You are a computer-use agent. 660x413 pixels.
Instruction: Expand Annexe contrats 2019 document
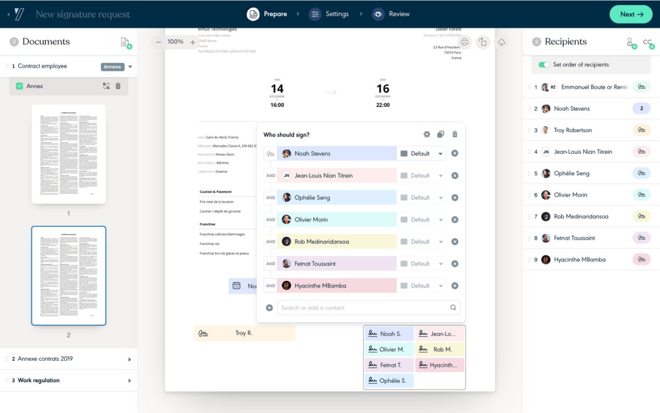point(130,359)
